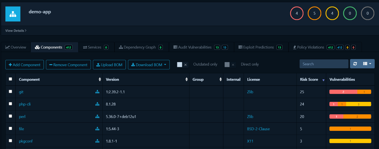Check the box for the git component
This screenshot has height=149, width=379.
coord(11,92)
